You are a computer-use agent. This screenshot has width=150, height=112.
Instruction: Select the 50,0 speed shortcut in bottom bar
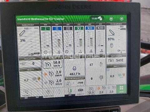tap(91, 91)
